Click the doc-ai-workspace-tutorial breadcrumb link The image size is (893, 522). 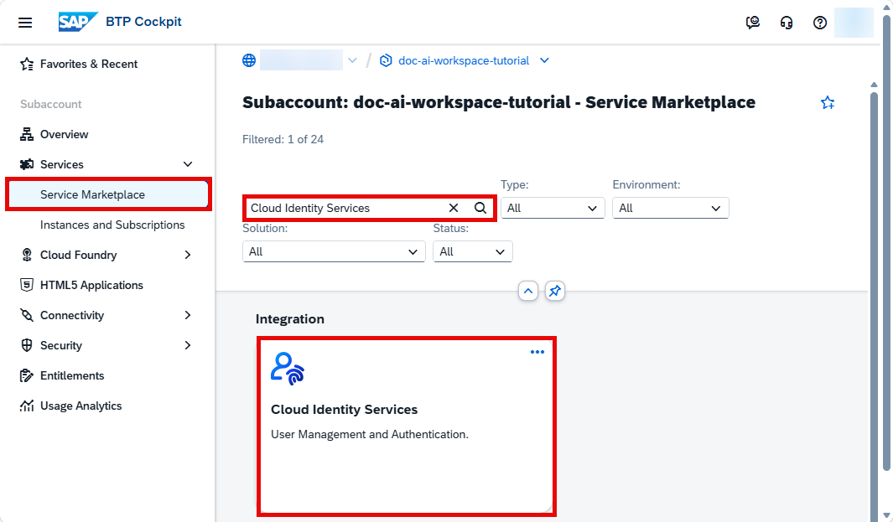pyautogui.click(x=464, y=60)
